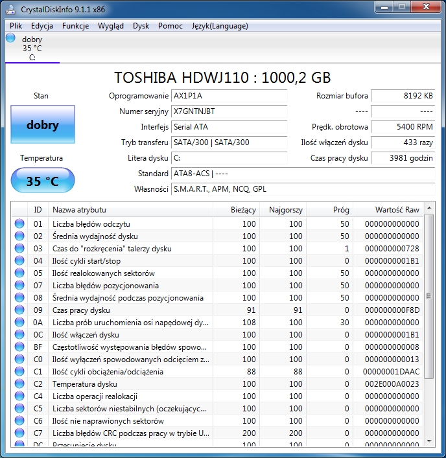446x458 pixels.
Task: Click the 'Próg' column header
Action: pos(330,210)
